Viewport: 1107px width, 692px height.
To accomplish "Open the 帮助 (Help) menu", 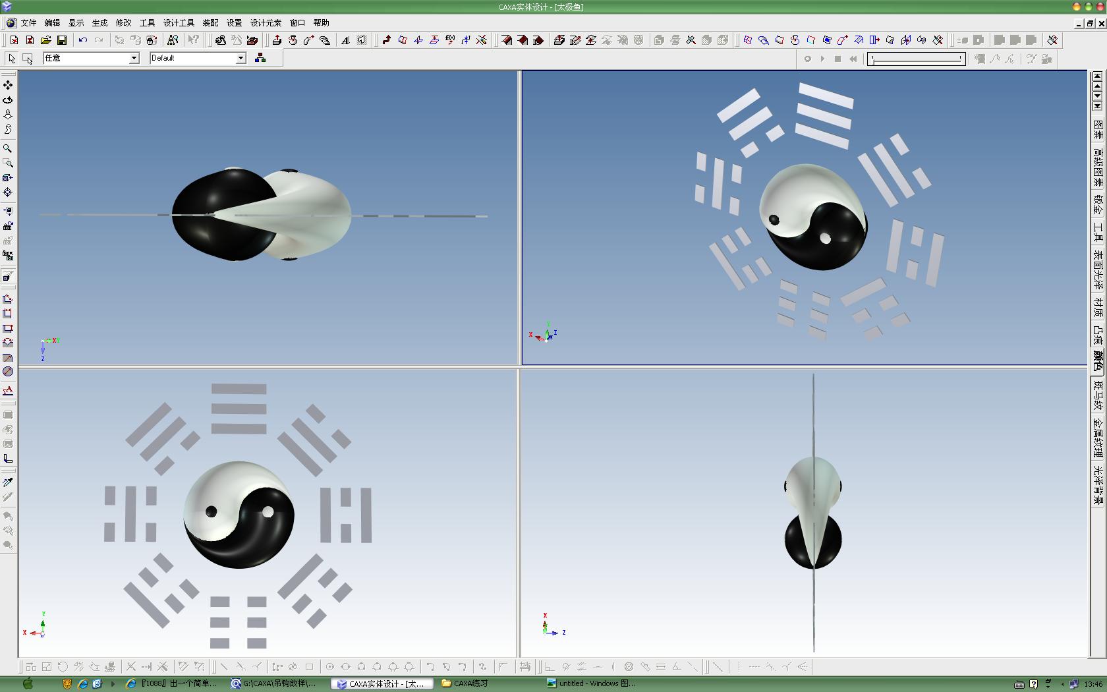I will coord(321,22).
